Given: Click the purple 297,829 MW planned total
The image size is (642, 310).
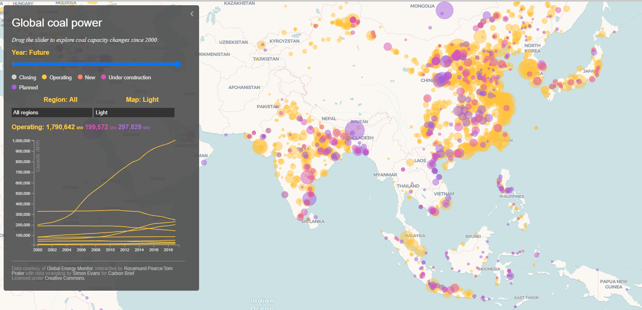Looking at the screenshot, I should click(134, 127).
